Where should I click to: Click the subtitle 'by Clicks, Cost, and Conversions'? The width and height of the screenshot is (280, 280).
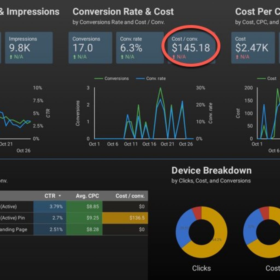pyautogui.click(x=211, y=181)
